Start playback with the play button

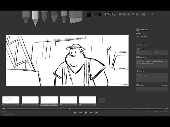[86, 113]
